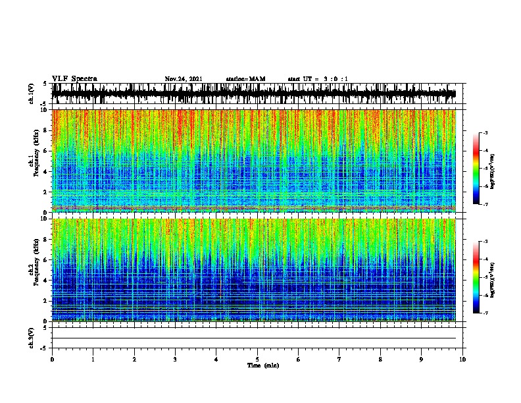Click the ch.1 "Frequency (kHz)" axis label
The width and height of the screenshot is (521, 403).
[36, 153]
